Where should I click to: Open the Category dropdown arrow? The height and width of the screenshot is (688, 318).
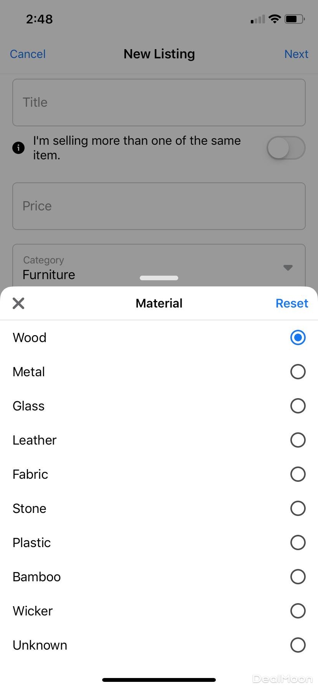pyautogui.click(x=288, y=268)
